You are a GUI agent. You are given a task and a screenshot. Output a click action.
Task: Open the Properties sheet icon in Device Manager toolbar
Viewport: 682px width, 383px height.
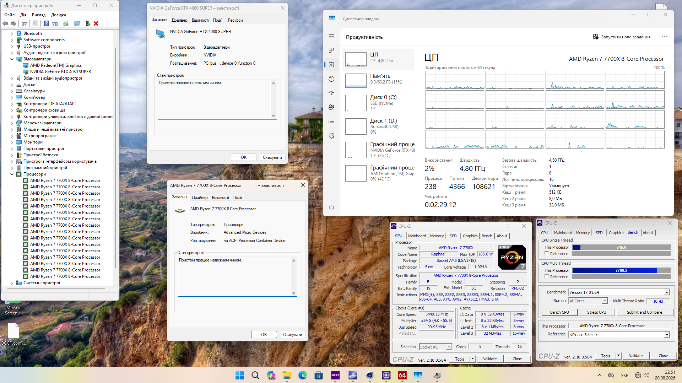[35, 23]
